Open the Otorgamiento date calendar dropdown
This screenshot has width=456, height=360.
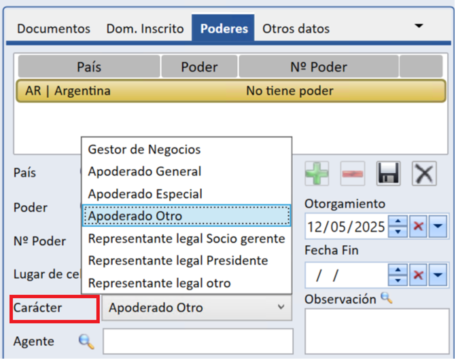(438, 226)
